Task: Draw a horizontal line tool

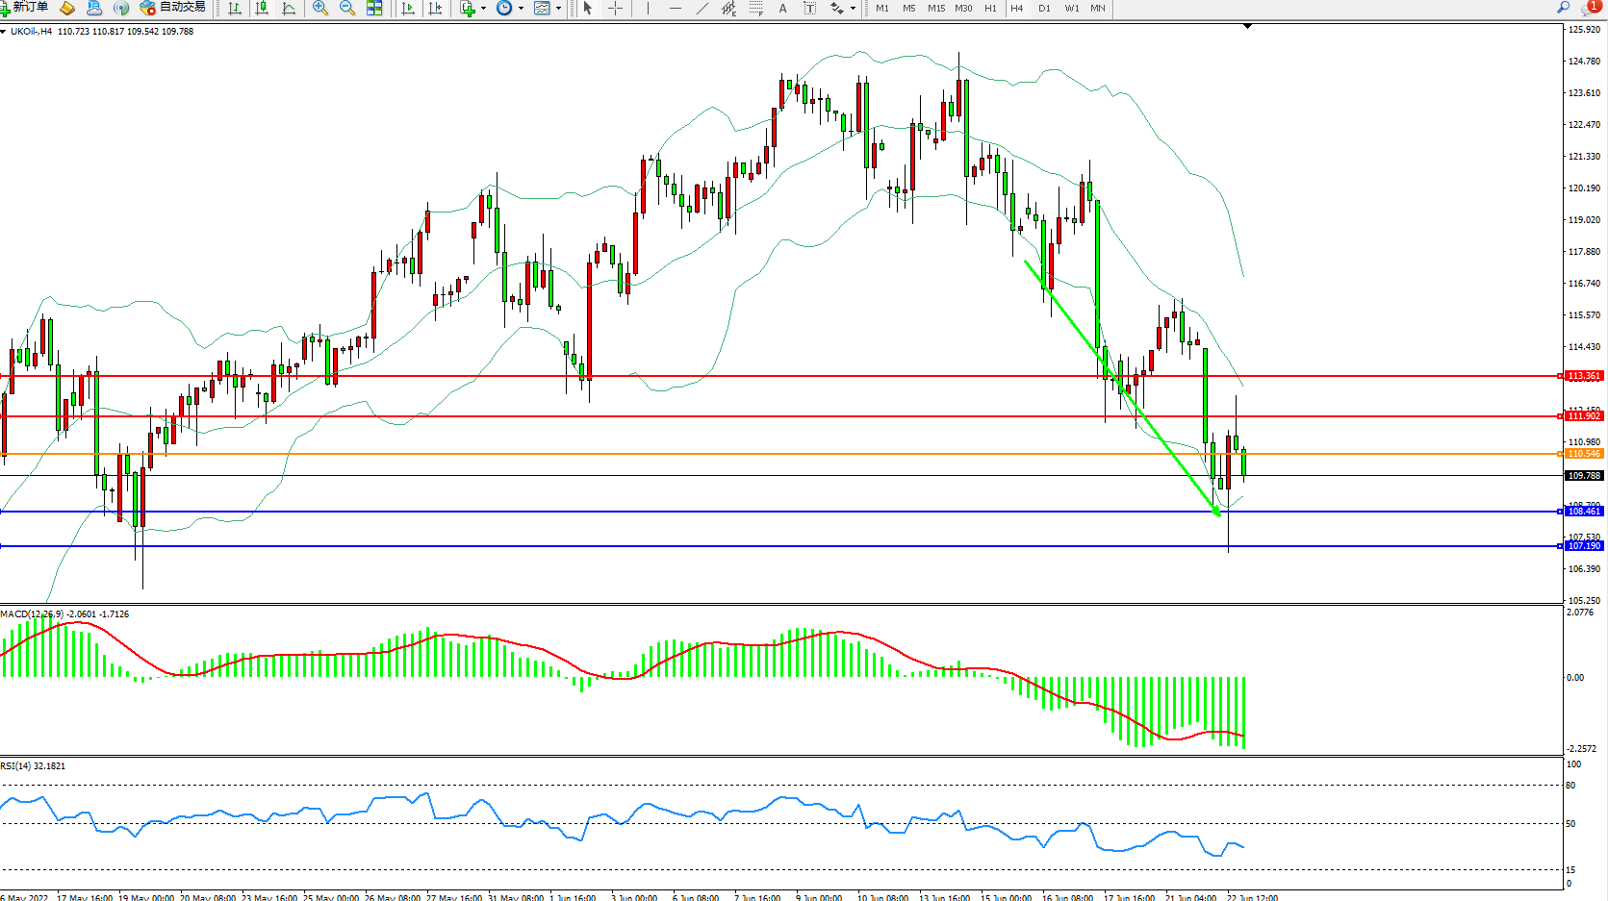Action: coord(676,8)
